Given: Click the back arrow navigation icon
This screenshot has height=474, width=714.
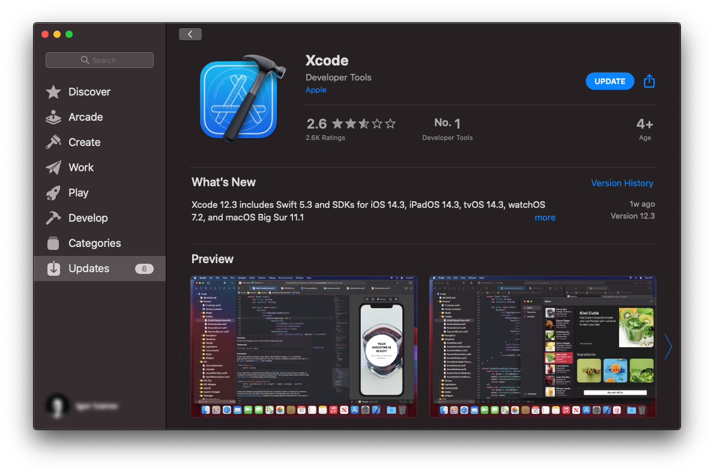Looking at the screenshot, I should [x=190, y=34].
